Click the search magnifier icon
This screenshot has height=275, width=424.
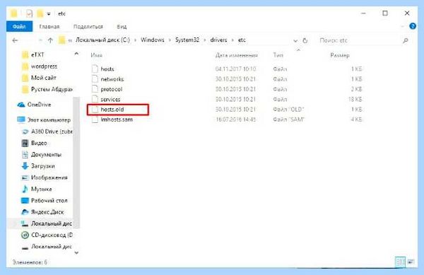click(x=406, y=40)
